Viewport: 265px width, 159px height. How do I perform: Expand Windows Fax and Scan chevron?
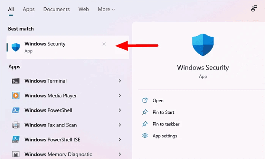pos(120,125)
